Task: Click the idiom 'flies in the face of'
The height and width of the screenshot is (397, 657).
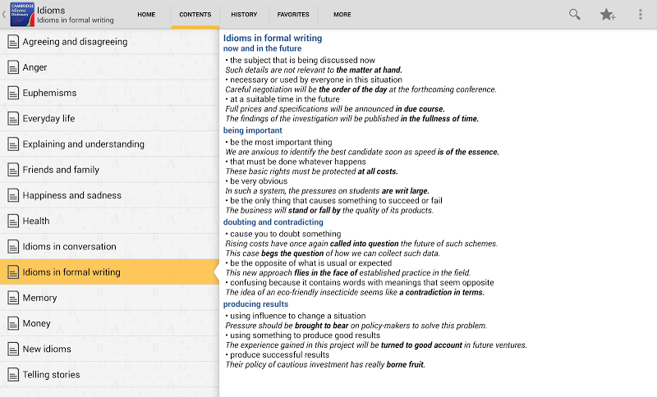Action: click(x=326, y=273)
